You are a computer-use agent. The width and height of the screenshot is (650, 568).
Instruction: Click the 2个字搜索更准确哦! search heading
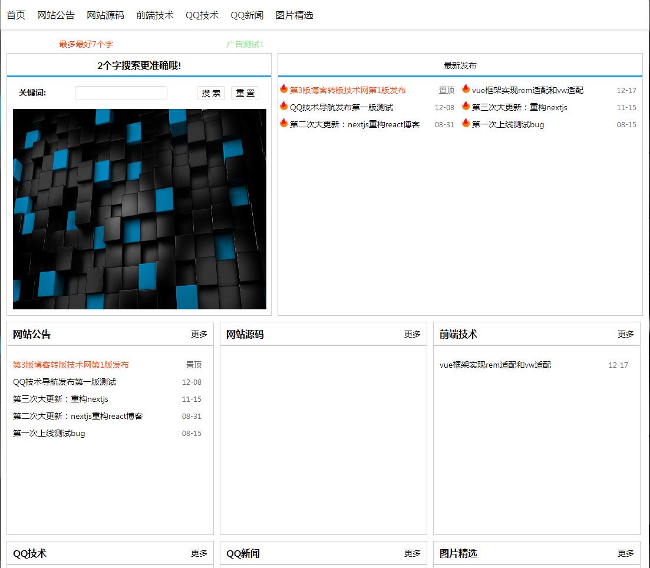pos(139,65)
